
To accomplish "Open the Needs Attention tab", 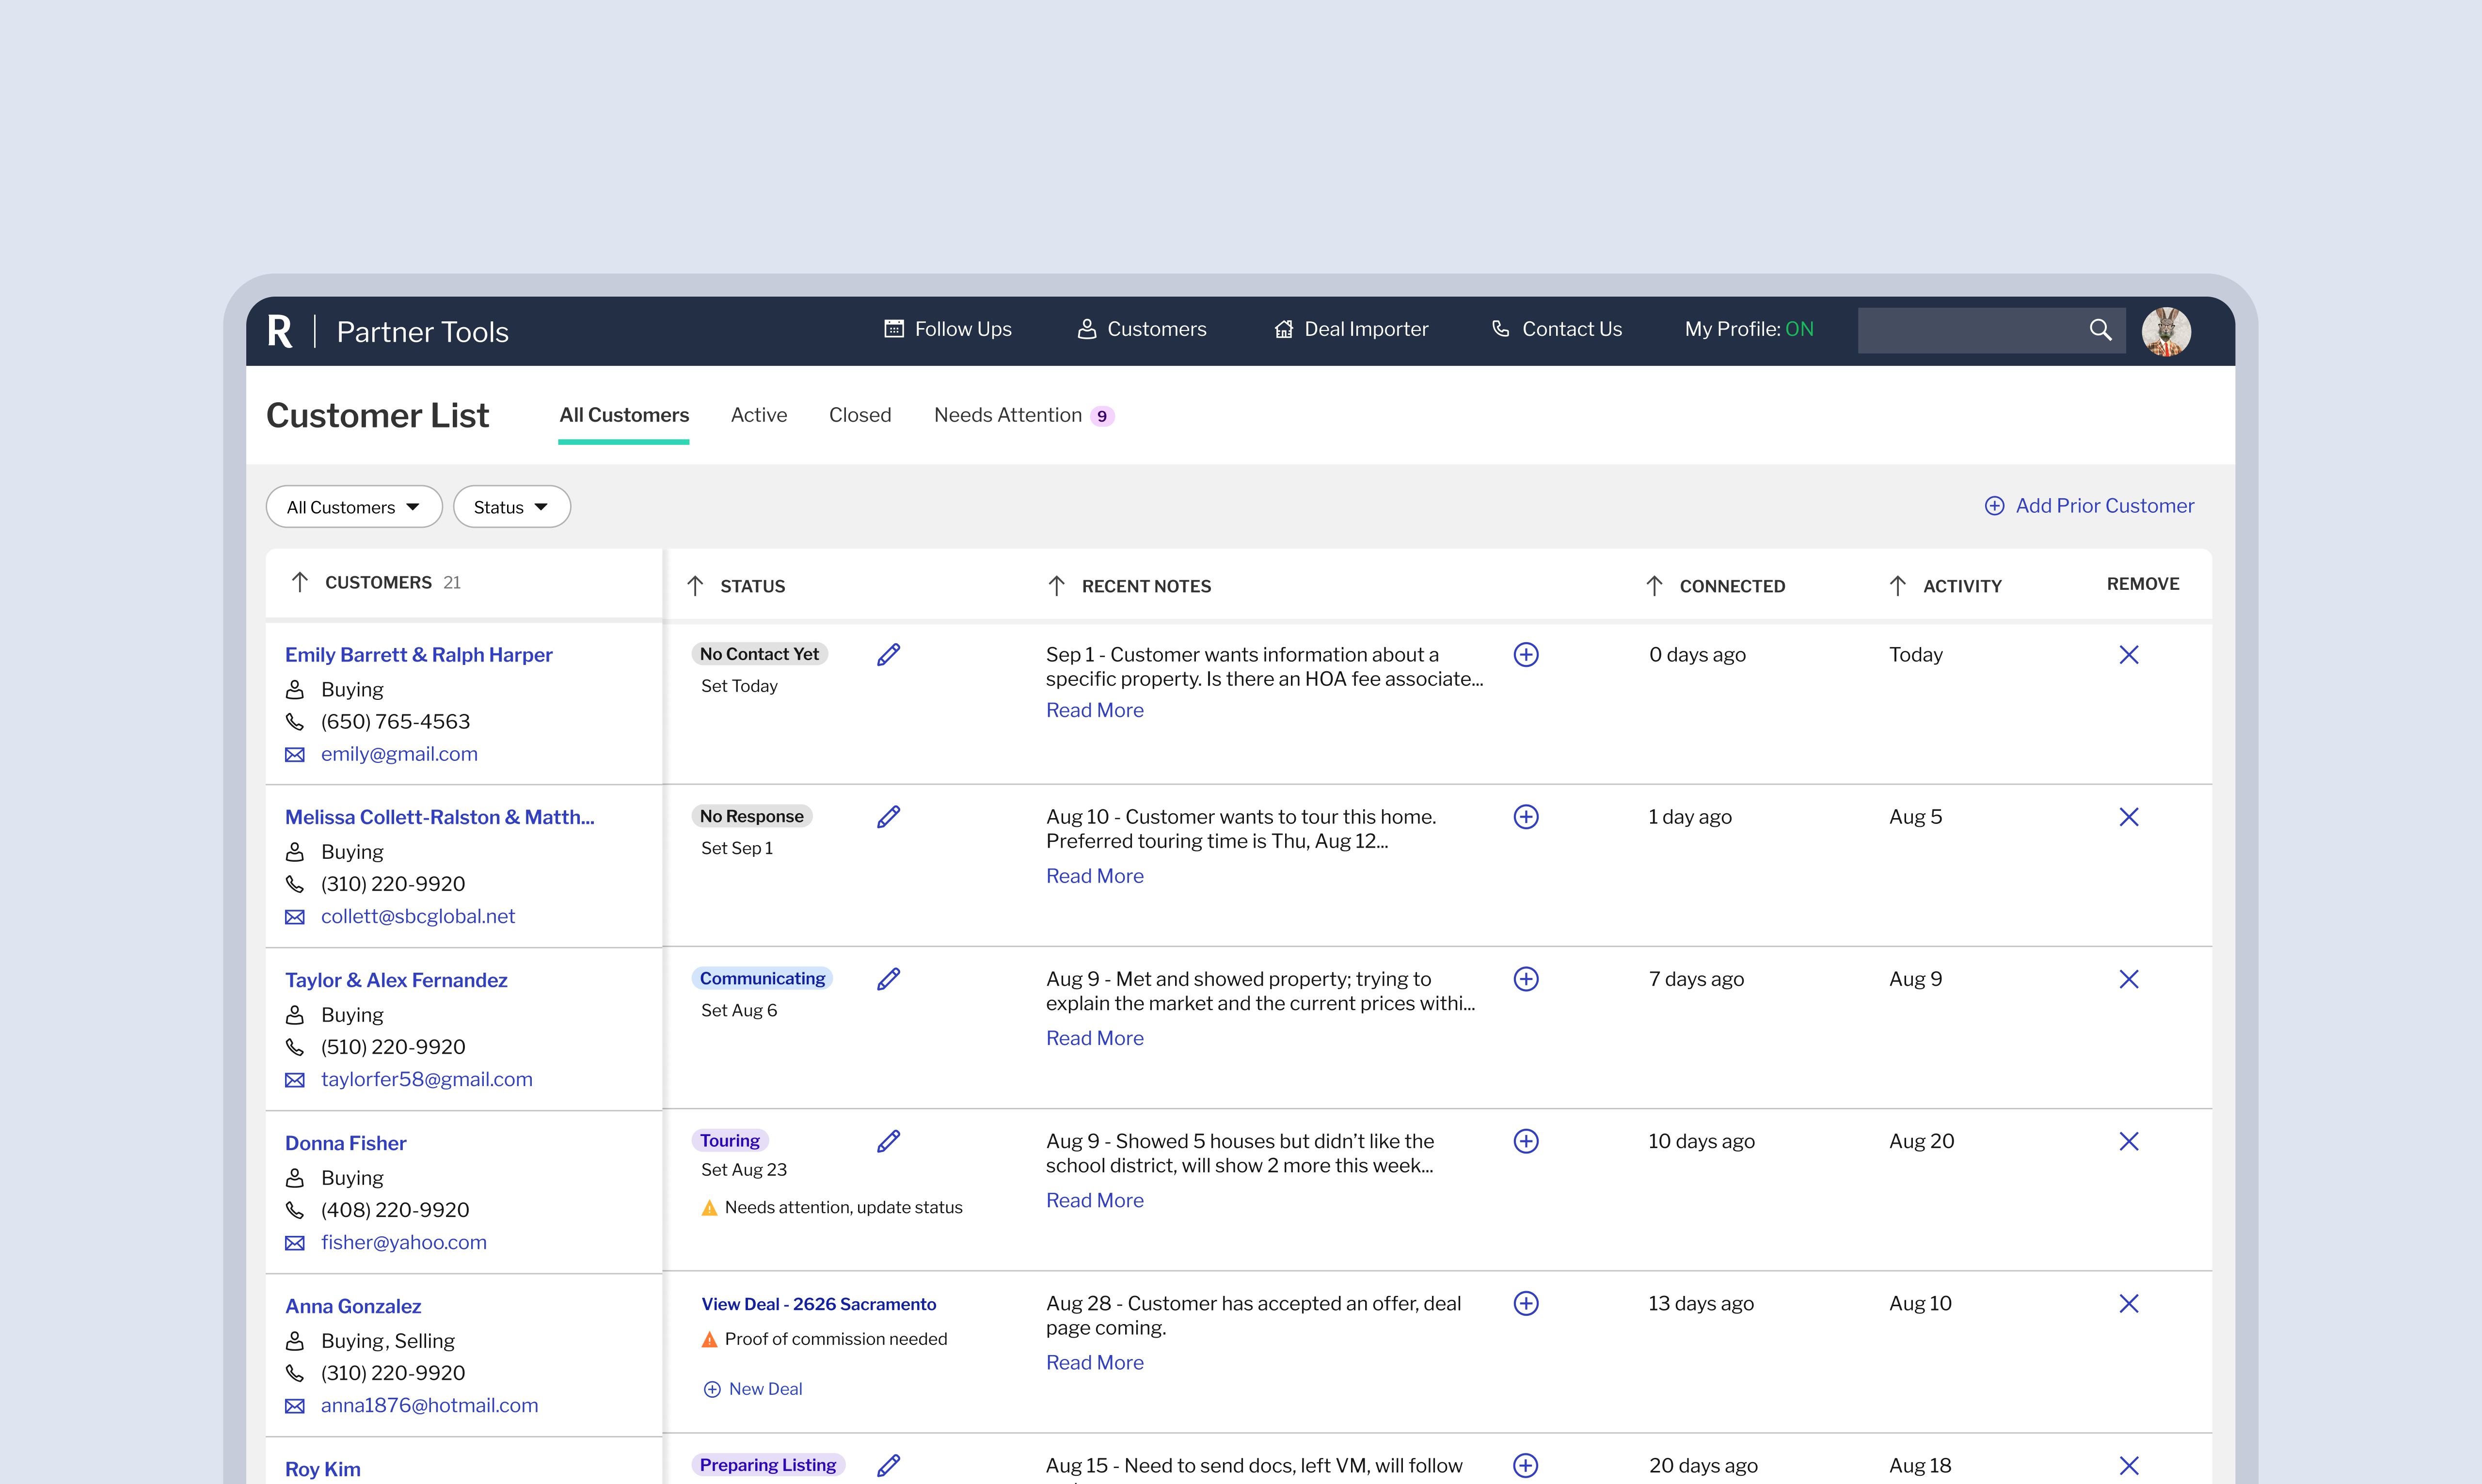I will (1024, 415).
